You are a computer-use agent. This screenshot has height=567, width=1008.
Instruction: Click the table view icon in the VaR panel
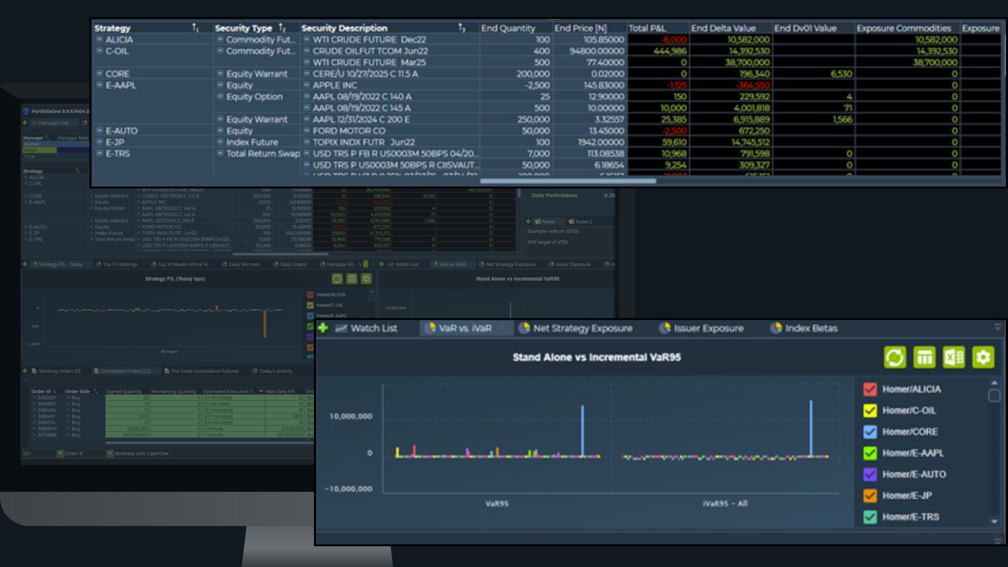coord(924,358)
